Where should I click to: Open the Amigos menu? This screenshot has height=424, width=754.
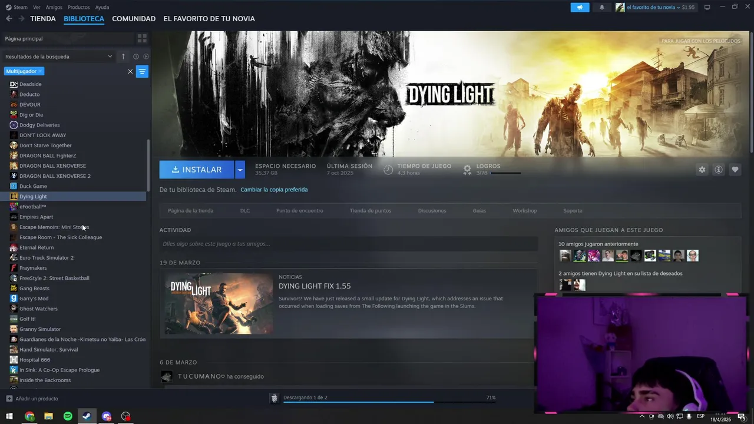point(54,7)
